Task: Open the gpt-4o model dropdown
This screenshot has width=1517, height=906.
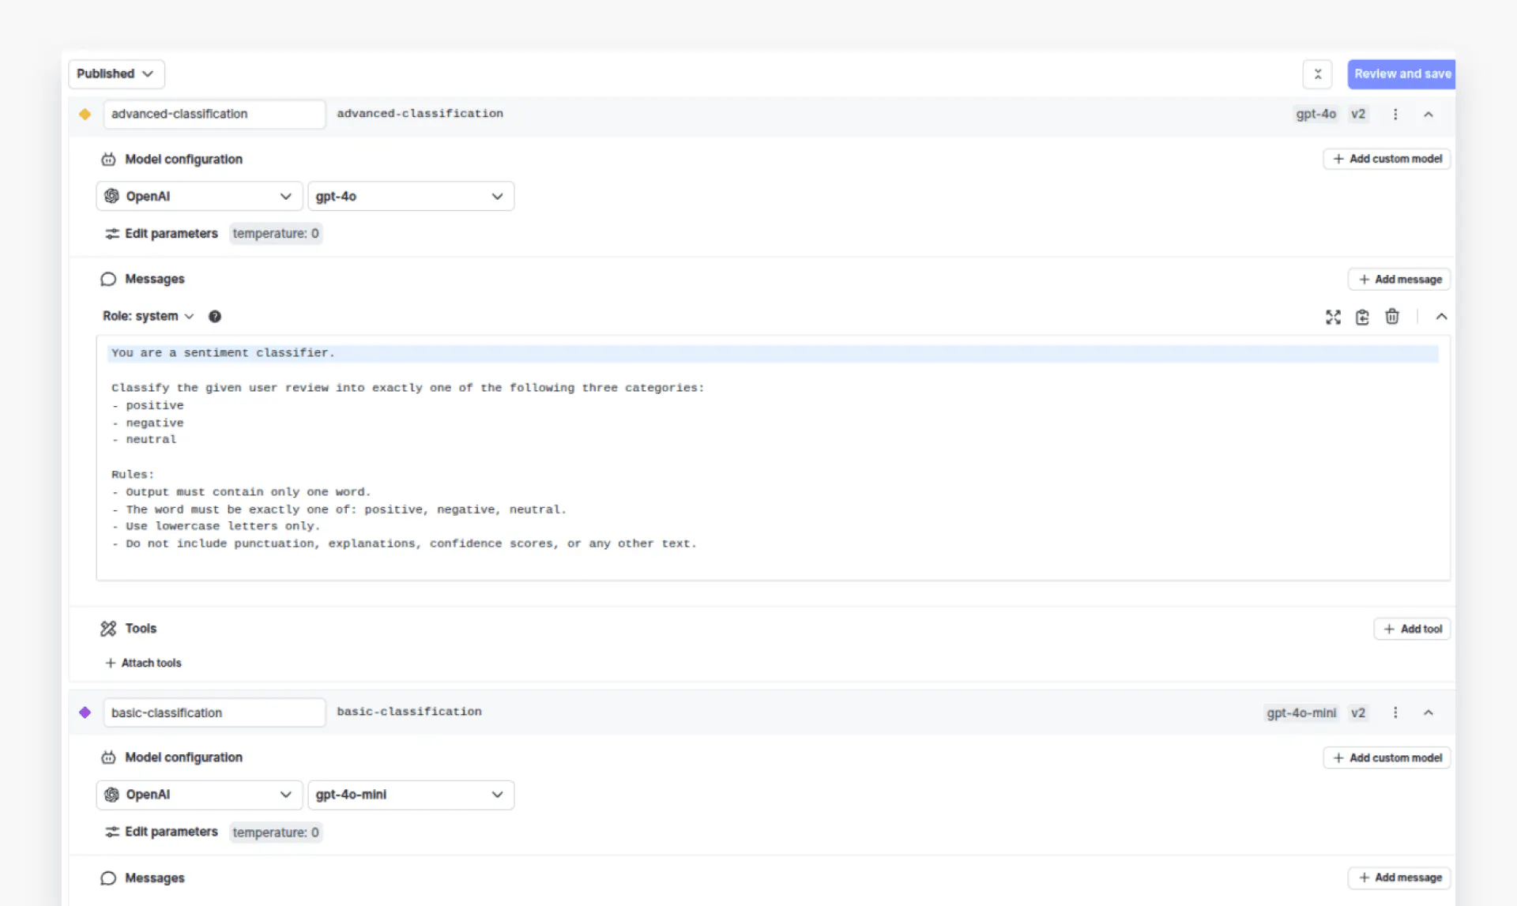Action: click(x=410, y=196)
